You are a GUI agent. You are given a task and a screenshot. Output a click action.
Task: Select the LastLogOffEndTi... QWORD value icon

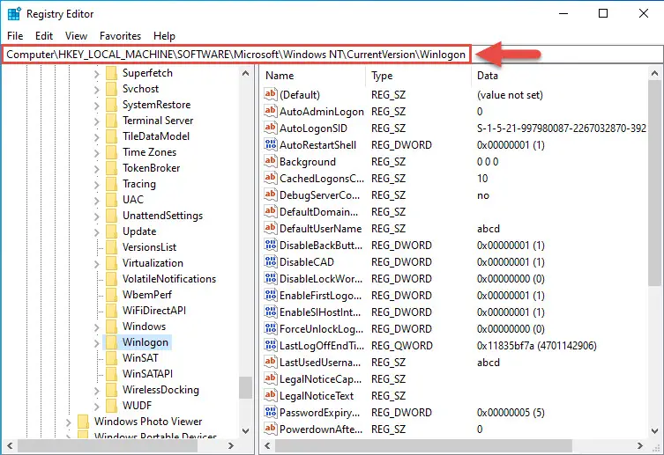[x=270, y=345]
